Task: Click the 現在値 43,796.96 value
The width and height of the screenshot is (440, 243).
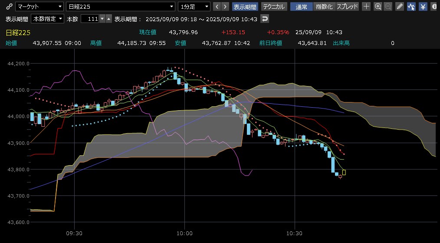Action: pyautogui.click(x=183, y=32)
